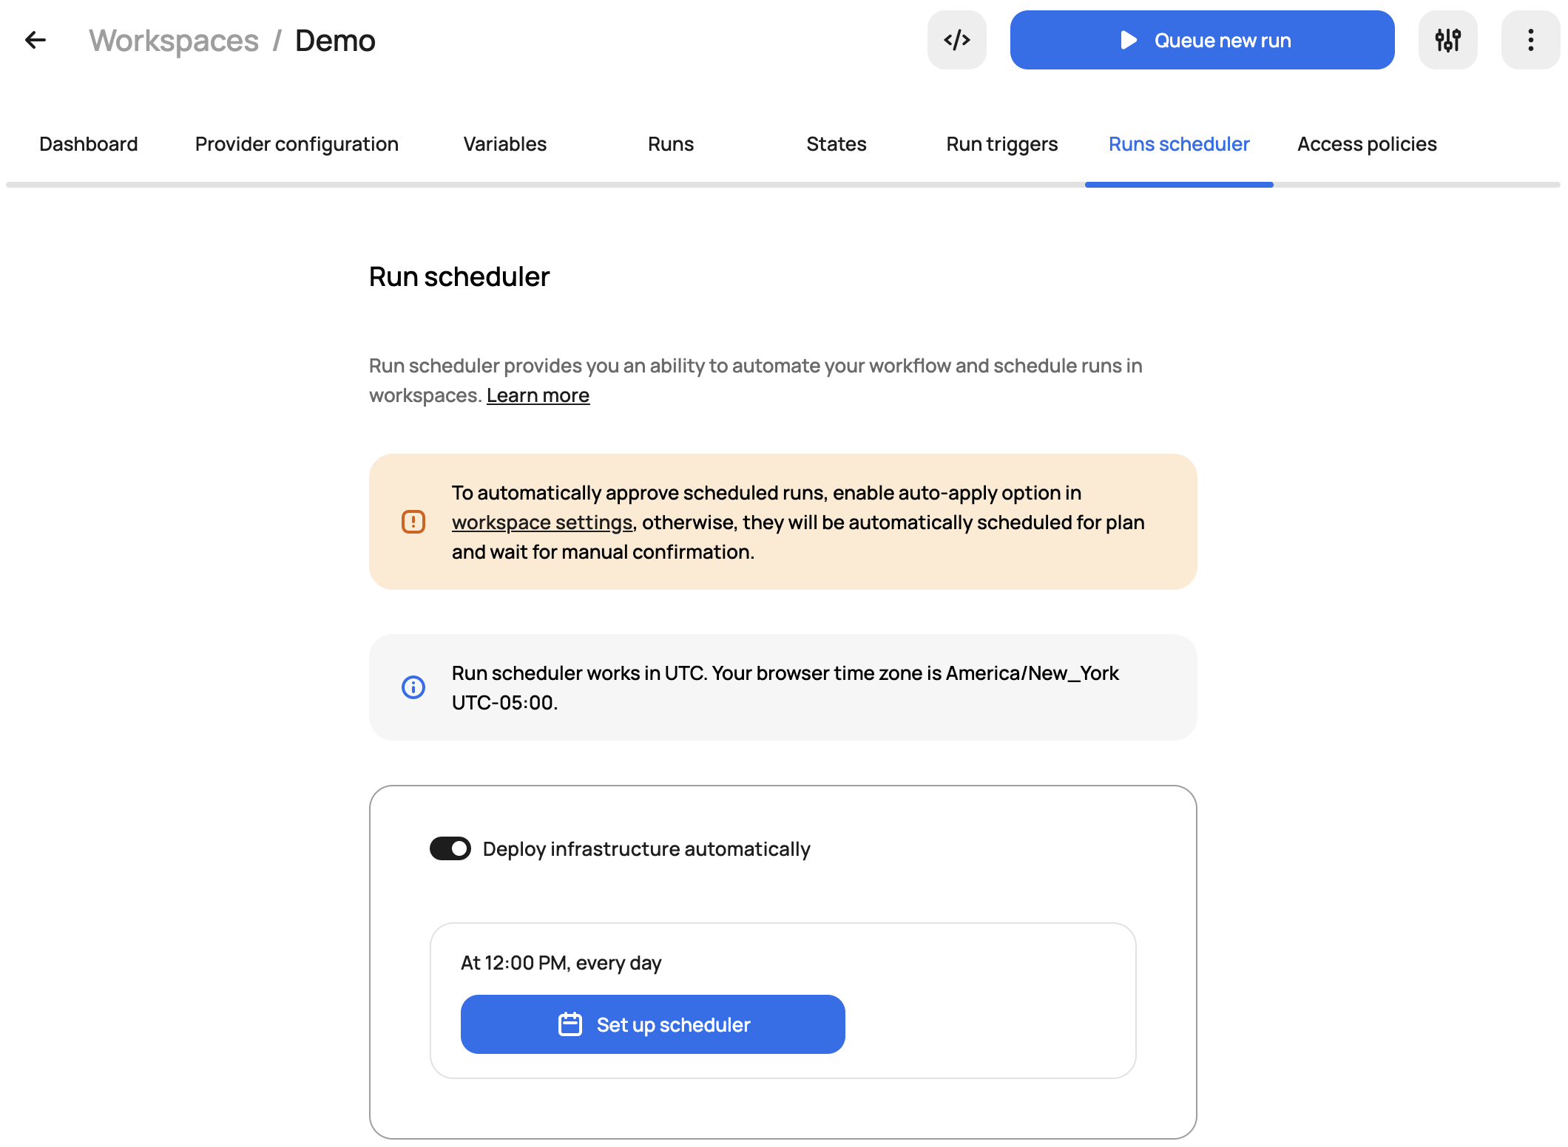Click Set up scheduler button
The height and width of the screenshot is (1147, 1568).
(653, 1024)
